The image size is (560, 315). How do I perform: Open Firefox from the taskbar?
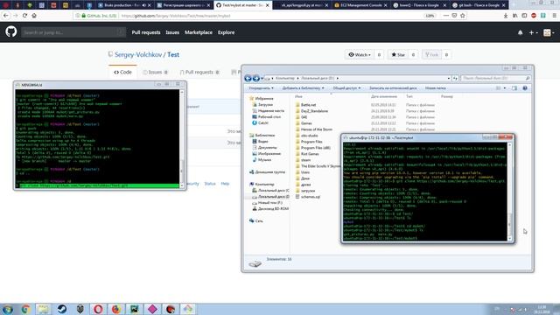116,309
